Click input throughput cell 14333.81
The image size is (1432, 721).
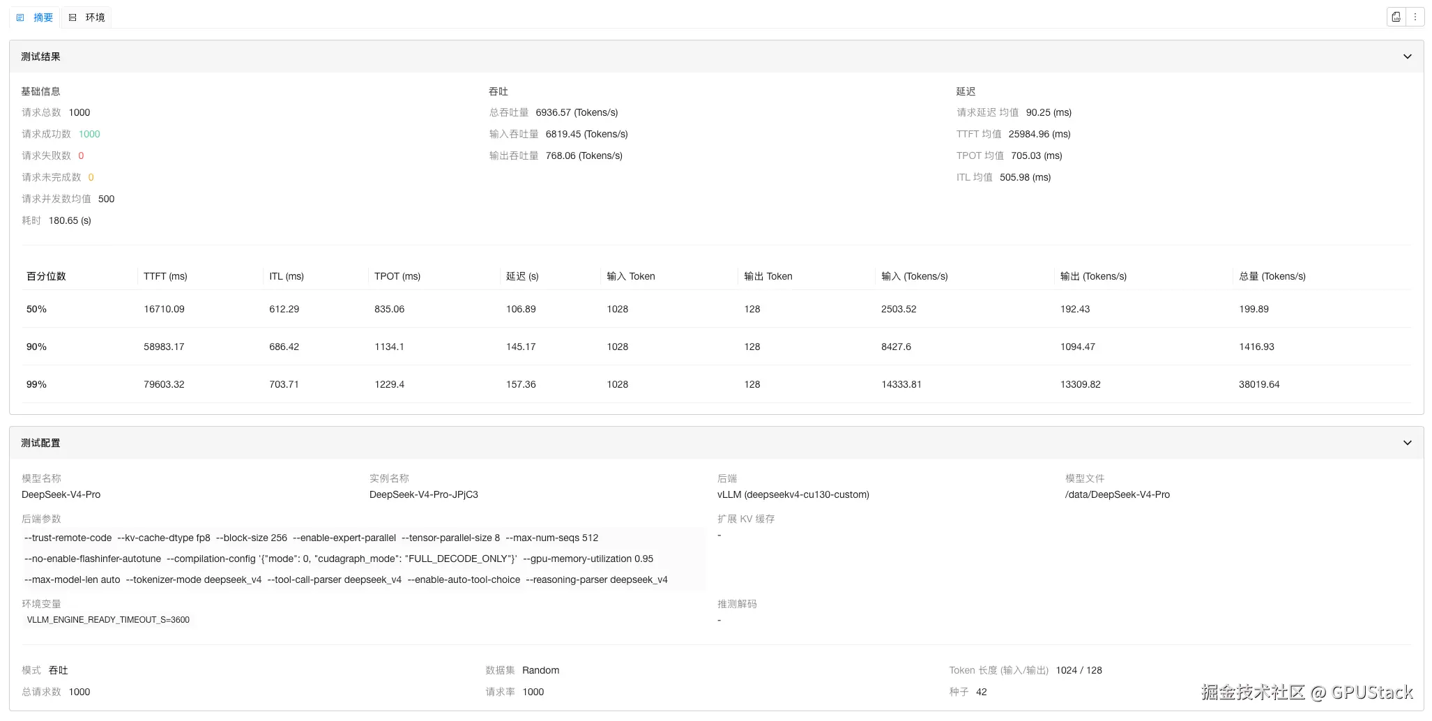coord(901,384)
